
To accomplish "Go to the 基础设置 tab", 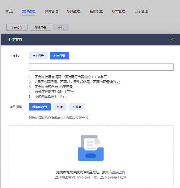I will click(96, 11).
